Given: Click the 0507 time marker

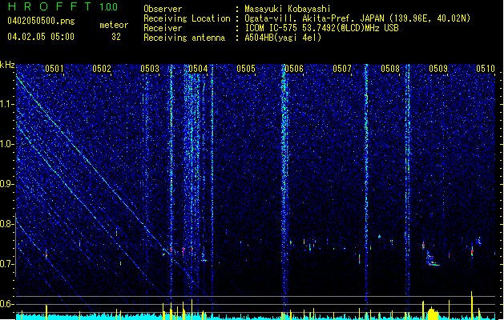Looking at the screenshot, I should (x=342, y=69).
